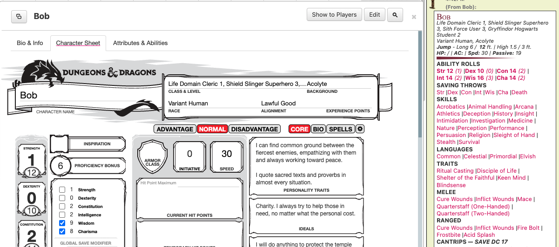Show the SPELLS sheet page
559x247 pixels.
(x=341, y=129)
